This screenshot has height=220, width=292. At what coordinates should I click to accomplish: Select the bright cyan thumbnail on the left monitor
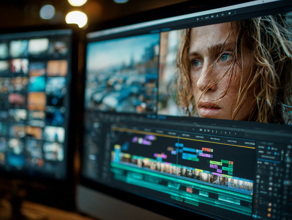click(36, 84)
